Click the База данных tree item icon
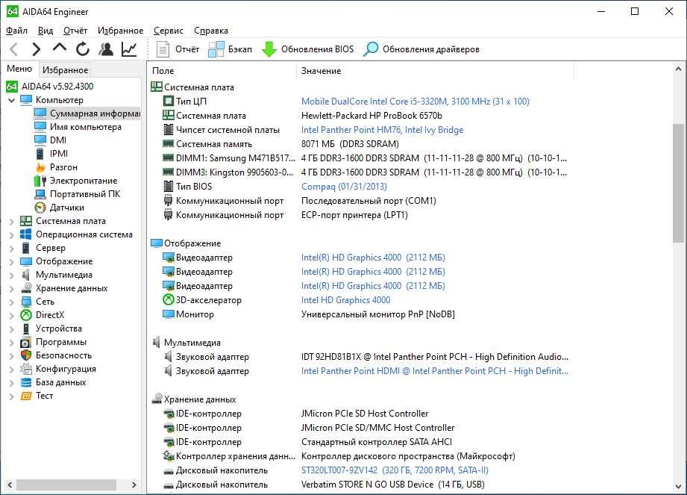This screenshot has height=495, width=687. tap(26, 382)
